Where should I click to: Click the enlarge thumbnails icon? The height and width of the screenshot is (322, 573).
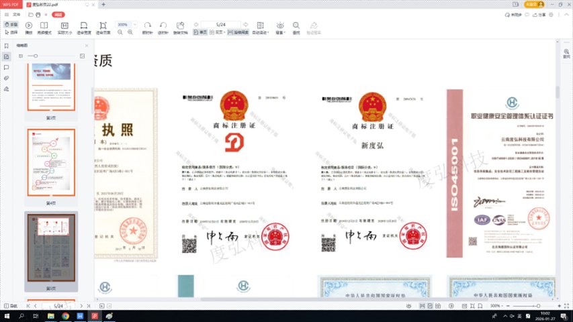point(82,56)
